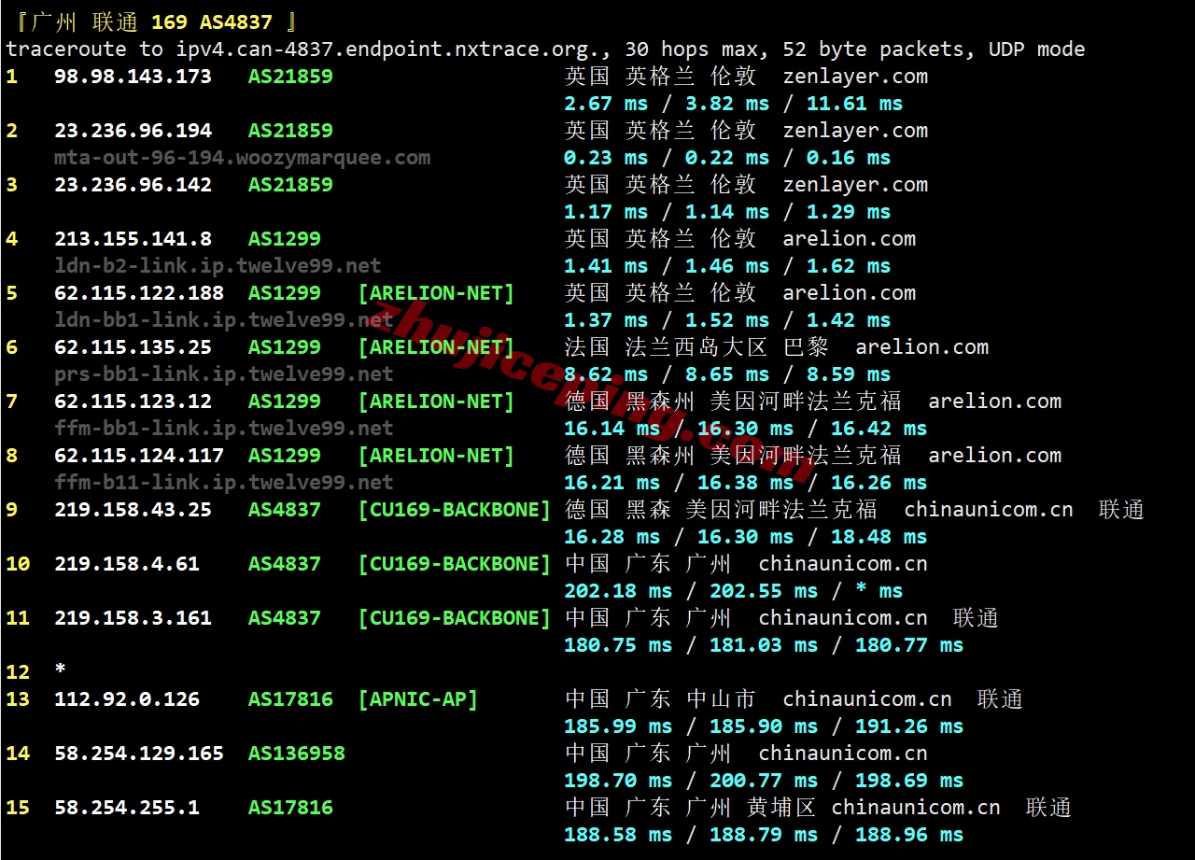This screenshot has height=860, width=1195.
Task: Click hostname mta-out-96-194.woozymarquee.com
Action: [242, 158]
